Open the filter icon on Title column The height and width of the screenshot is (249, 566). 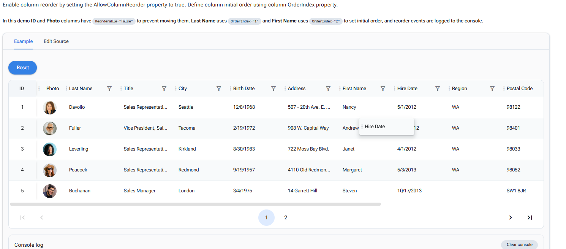164,89
